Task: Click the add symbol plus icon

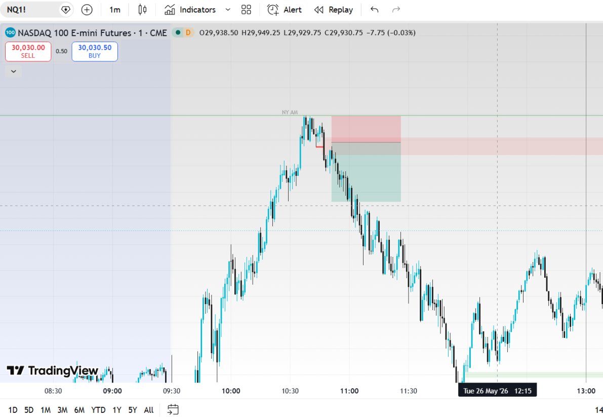Action: 87,10
